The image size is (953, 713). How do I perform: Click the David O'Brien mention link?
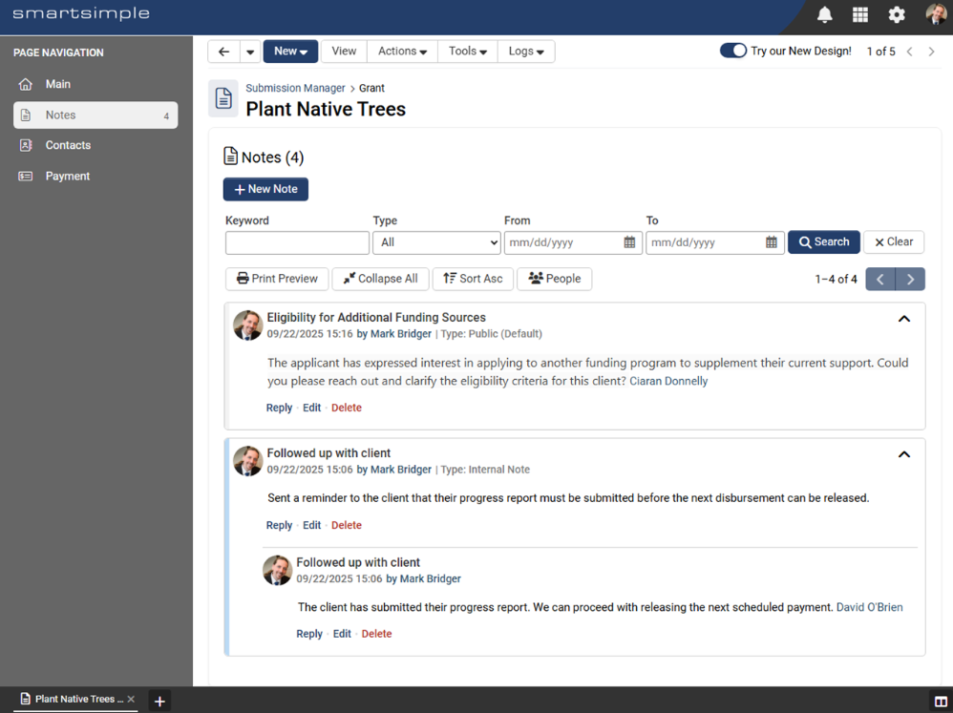pyautogui.click(x=870, y=607)
